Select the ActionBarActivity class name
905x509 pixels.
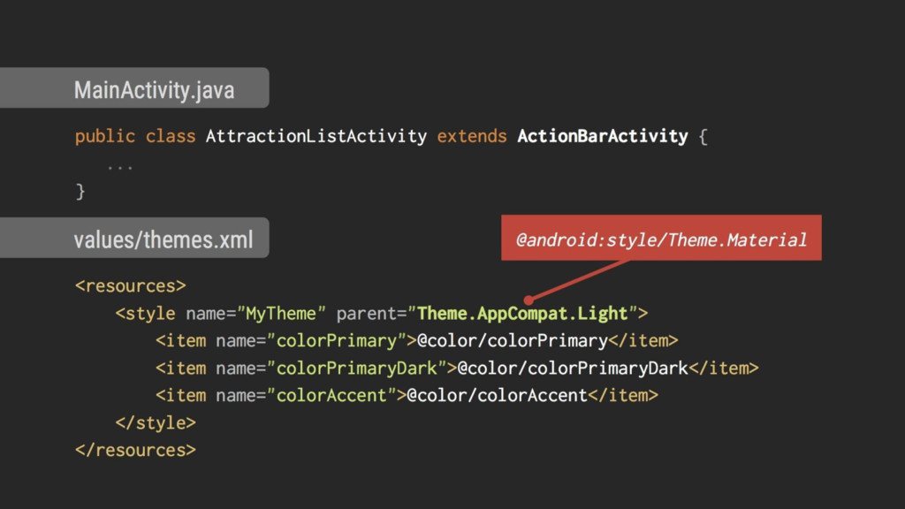point(603,136)
